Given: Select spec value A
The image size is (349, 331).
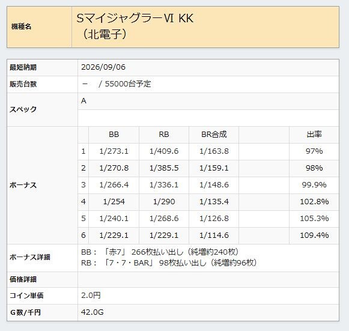Looking at the screenshot, I should pyautogui.click(x=83, y=101).
